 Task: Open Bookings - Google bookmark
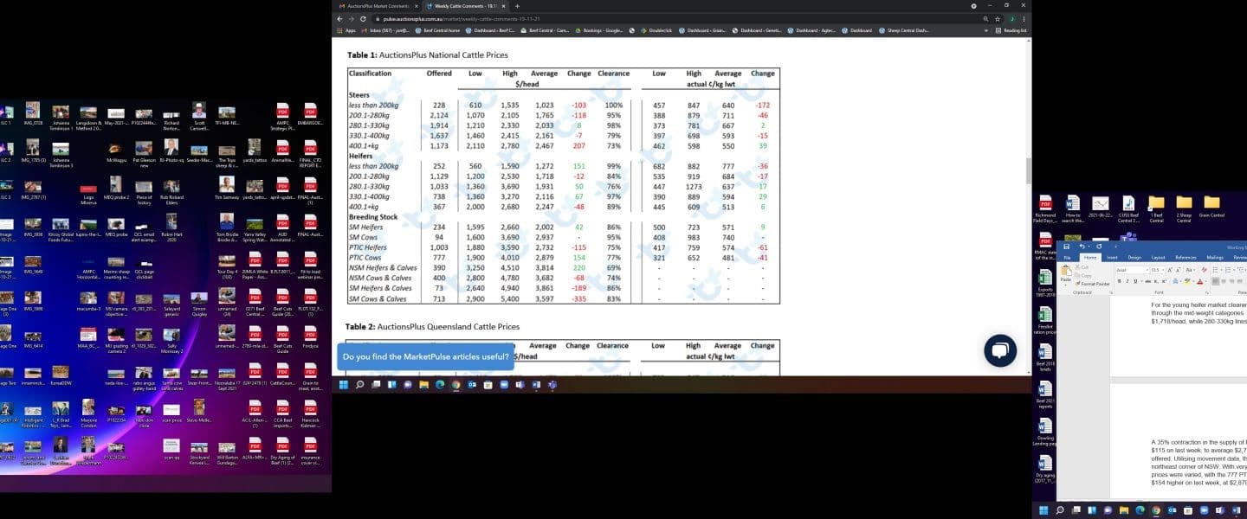pyautogui.click(x=599, y=30)
